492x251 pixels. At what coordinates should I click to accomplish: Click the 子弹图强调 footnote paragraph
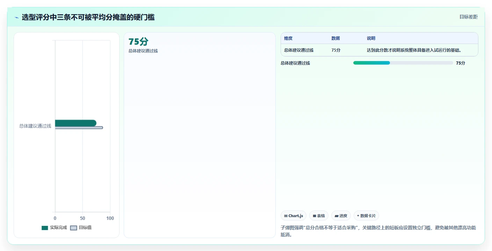point(378,231)
